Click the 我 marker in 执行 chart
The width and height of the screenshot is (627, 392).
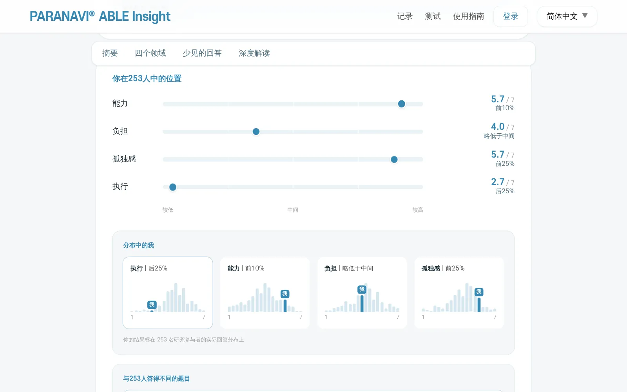tap(152, 305)
